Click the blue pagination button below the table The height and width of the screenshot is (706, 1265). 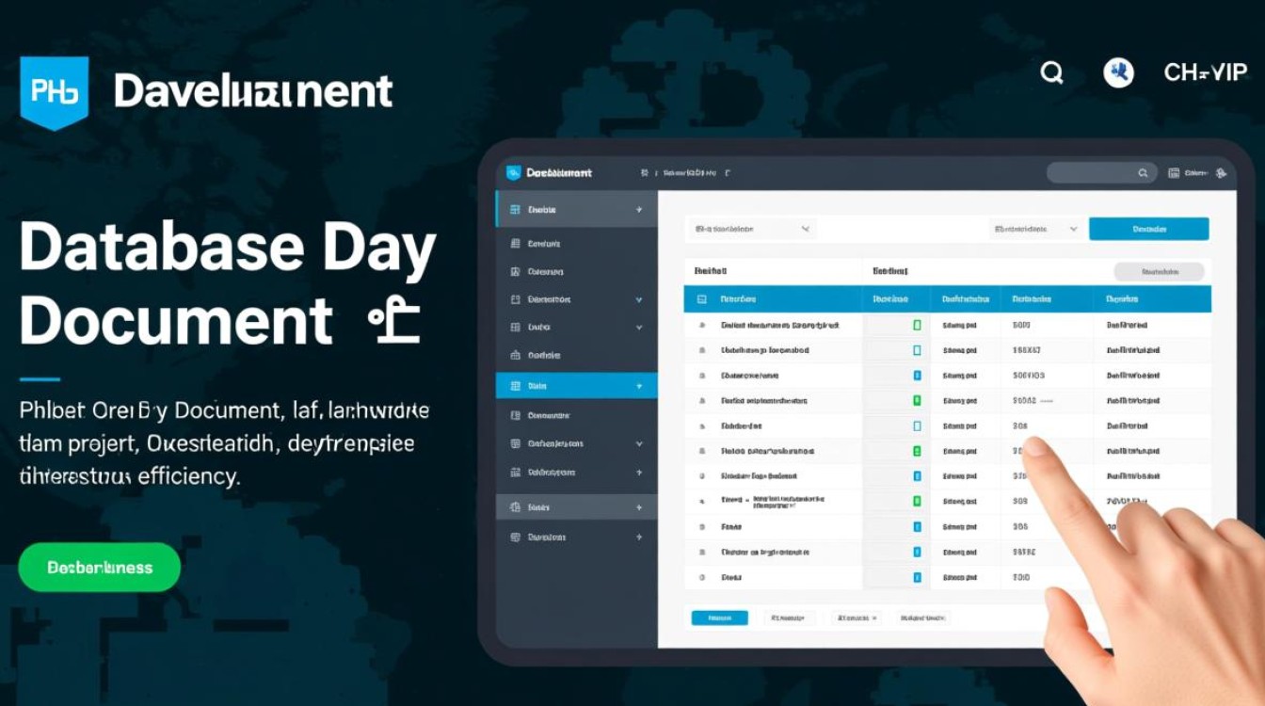coord(719,618)
